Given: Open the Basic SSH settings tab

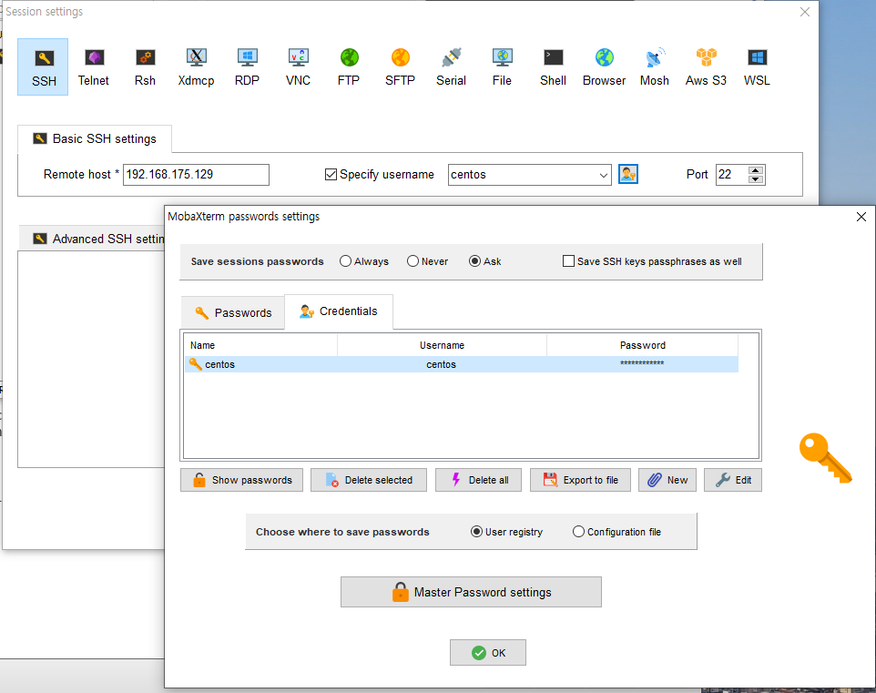Looking at the screenshot, I should [x=95, y=138].
